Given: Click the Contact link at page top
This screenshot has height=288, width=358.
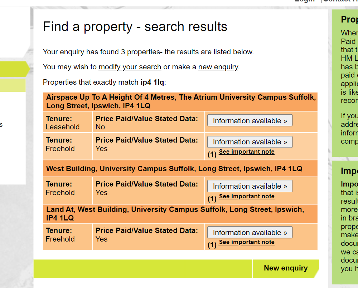Looking at the screenshot, I should 340,1.
